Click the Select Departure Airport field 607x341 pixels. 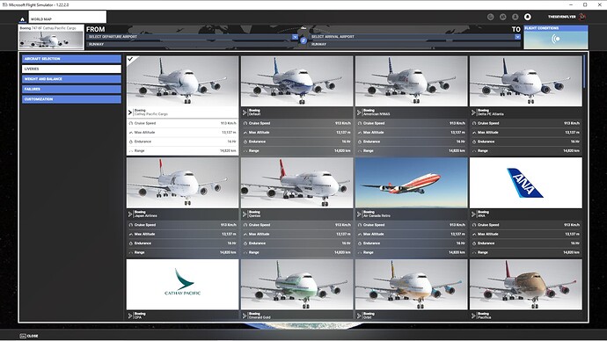point(192,37)
